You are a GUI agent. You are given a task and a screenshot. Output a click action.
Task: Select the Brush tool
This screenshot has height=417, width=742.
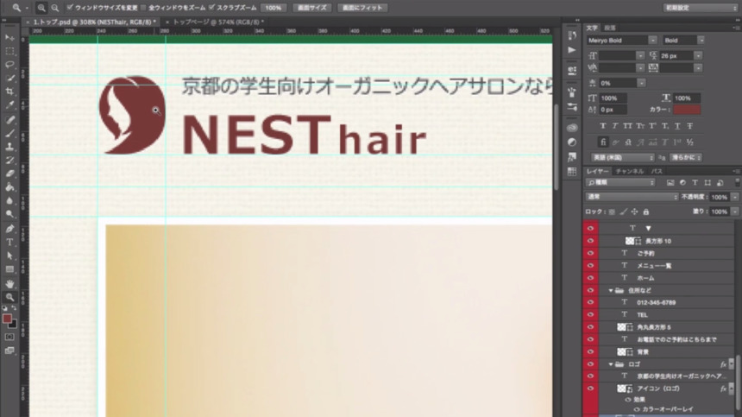9,134
